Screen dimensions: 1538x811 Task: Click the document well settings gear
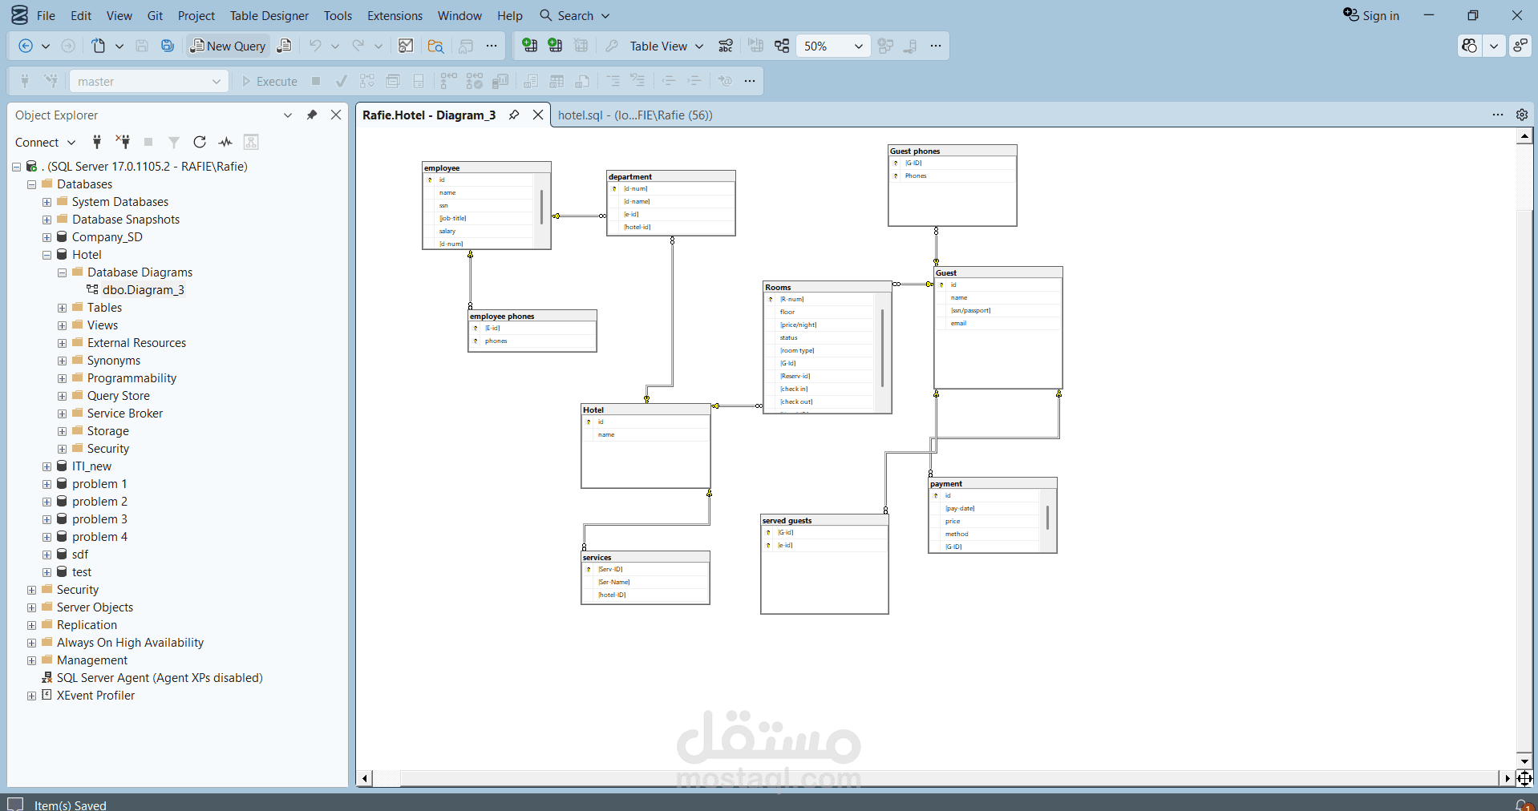point(1522,115)
